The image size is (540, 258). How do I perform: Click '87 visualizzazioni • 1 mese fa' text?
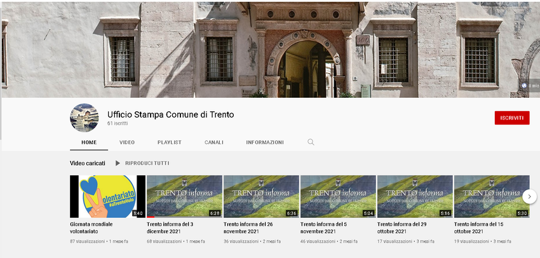[99, 241]
